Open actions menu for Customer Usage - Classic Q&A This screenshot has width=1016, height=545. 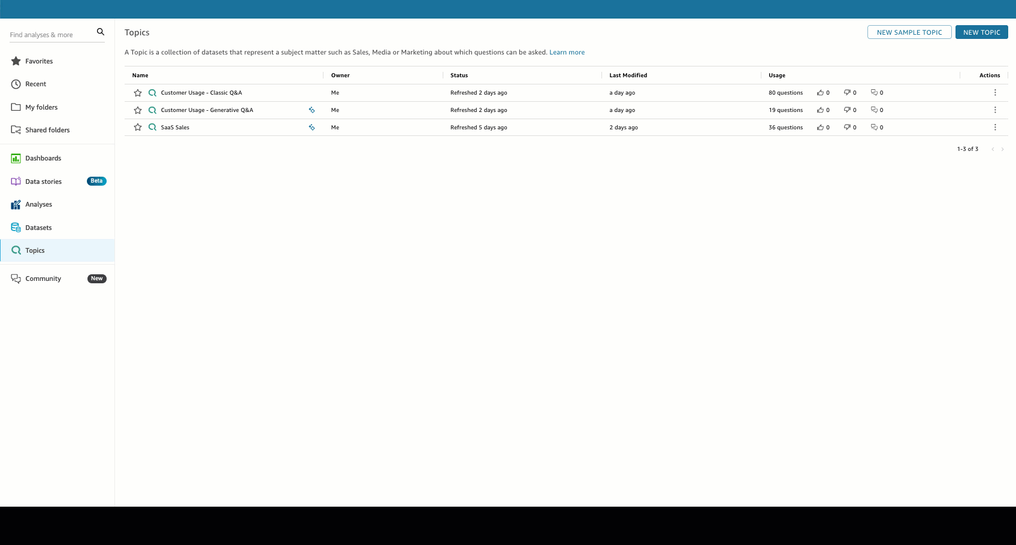(x=995, y=92)
